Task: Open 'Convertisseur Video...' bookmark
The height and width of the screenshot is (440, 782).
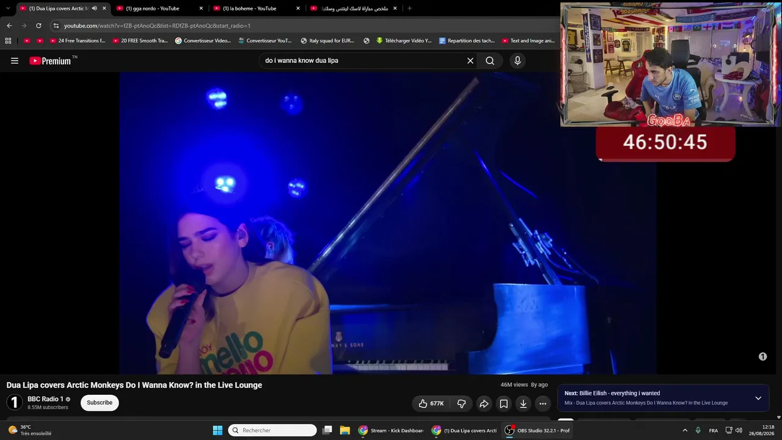Action: click(x=203, y=41)
